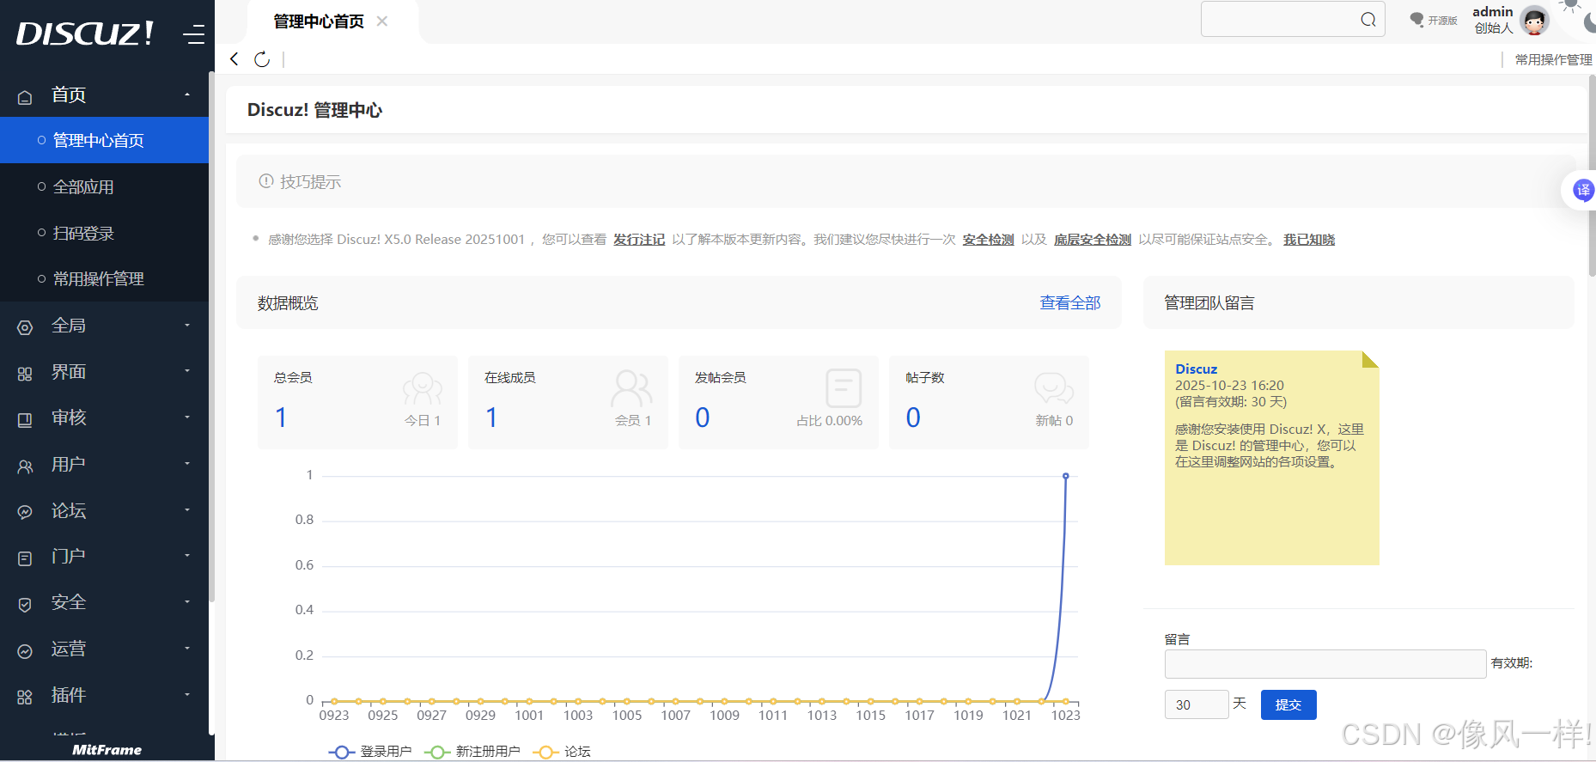Expand the 插件 menu arrow
The height and width of the screenshot is (762, 1596).
pyautogui.click(x=187, y=695)
